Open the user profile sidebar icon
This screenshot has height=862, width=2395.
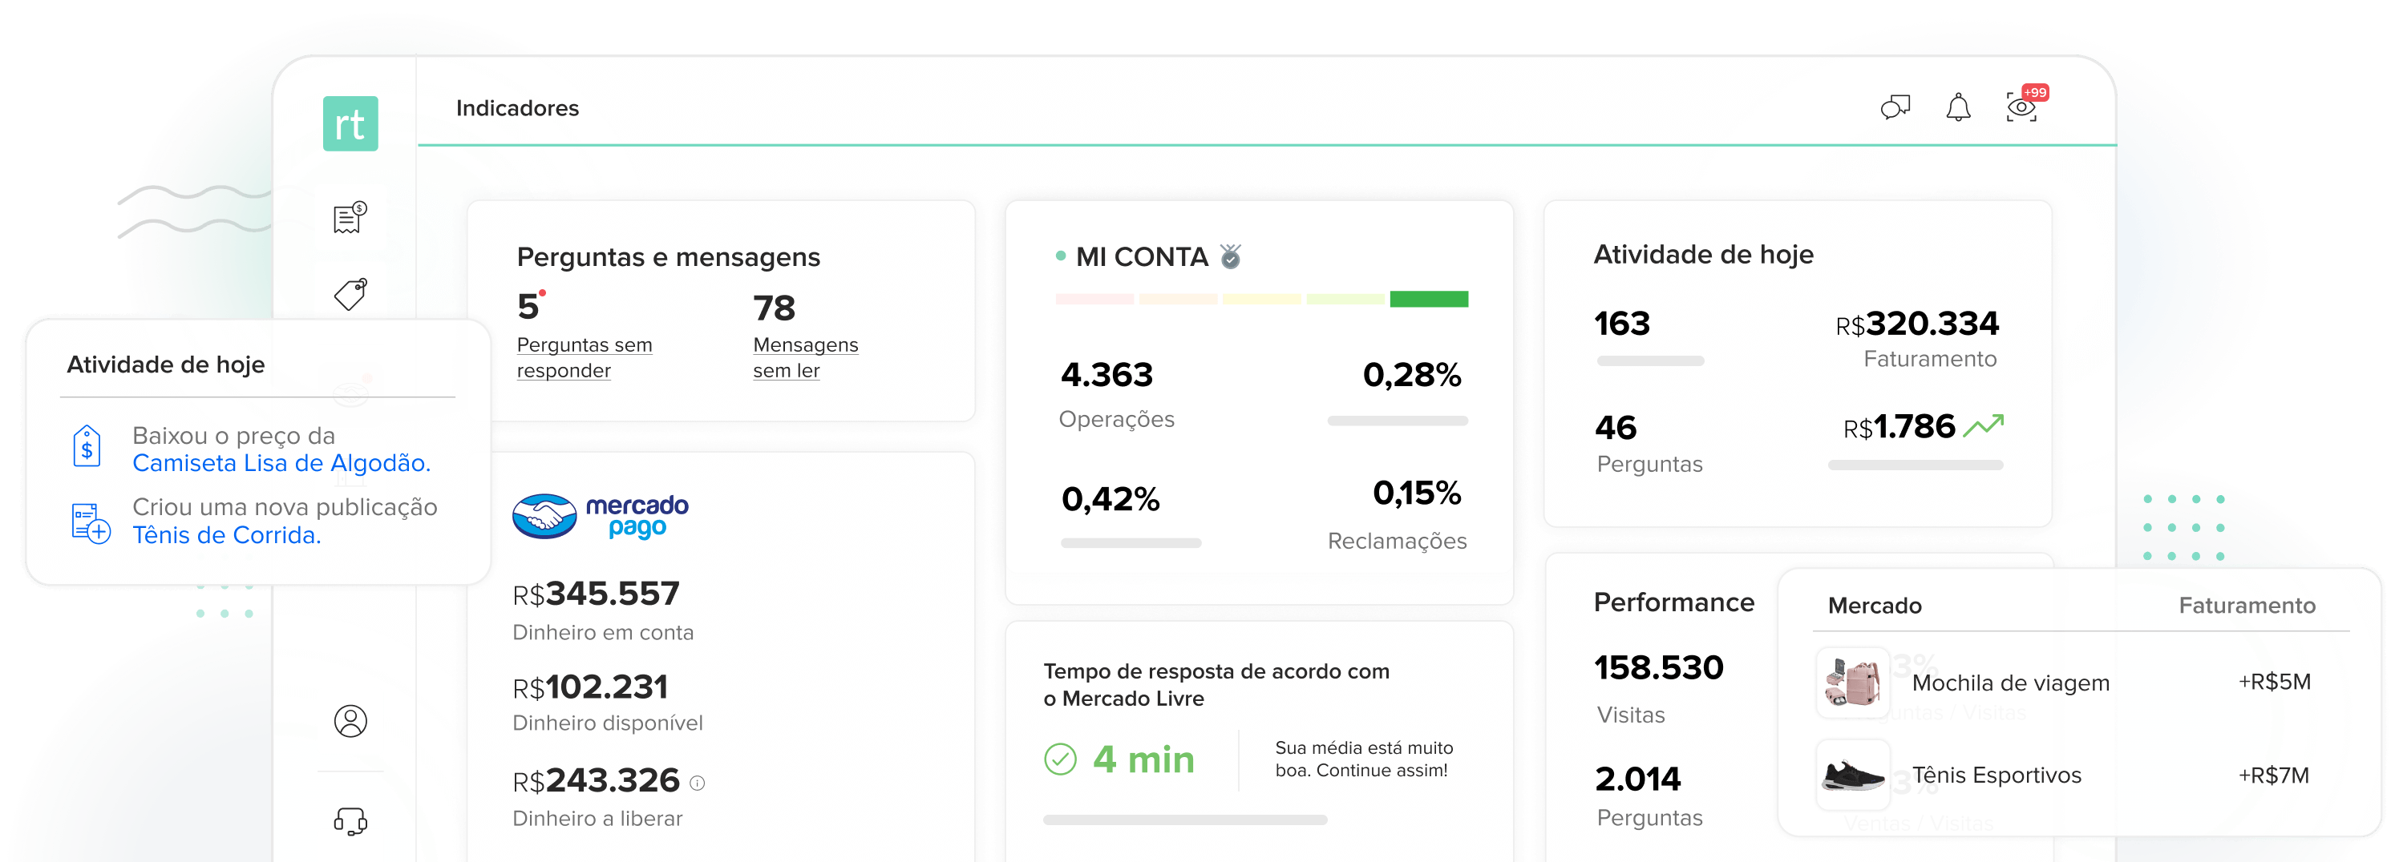point(350,721)
